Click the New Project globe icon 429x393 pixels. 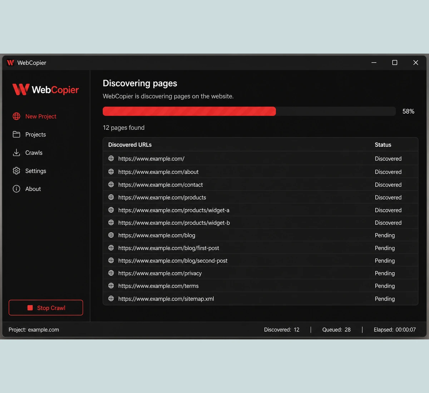coord(16,116)
